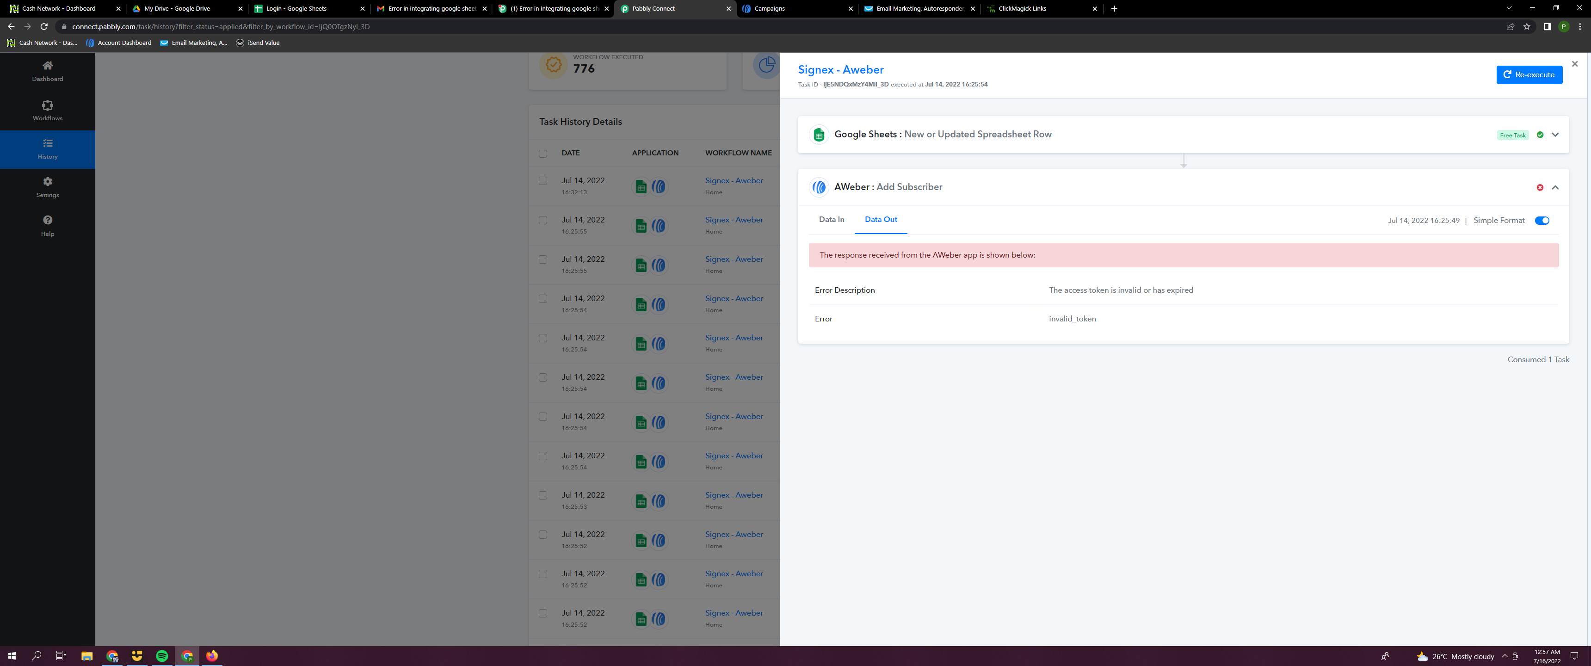Click the Workflow Executed badge icon
This screenshot has width=1591, height=666.
[x=554, y=64]
